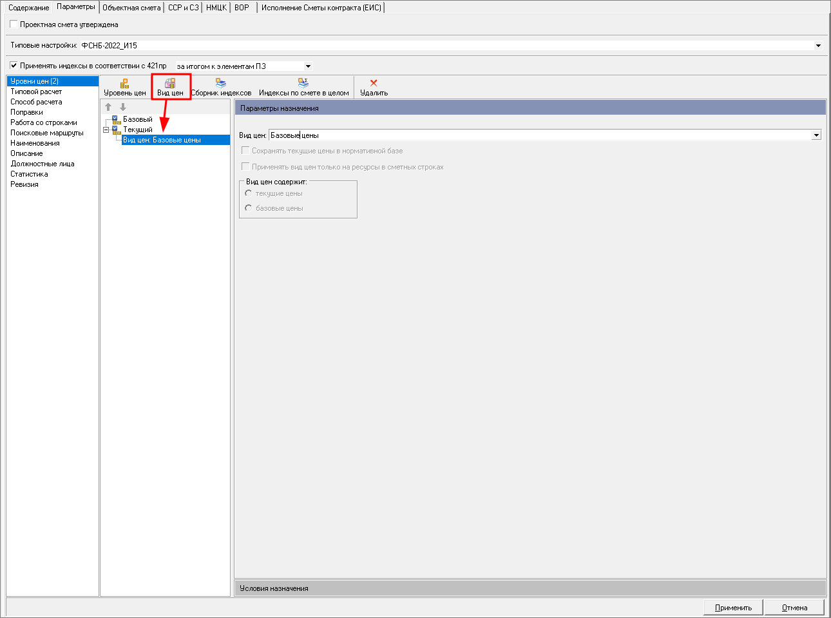Select the Базовый price level item

(x=137, y=119)
